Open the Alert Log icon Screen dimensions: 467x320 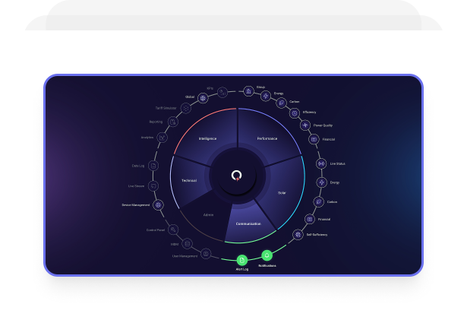coord(242,261)
